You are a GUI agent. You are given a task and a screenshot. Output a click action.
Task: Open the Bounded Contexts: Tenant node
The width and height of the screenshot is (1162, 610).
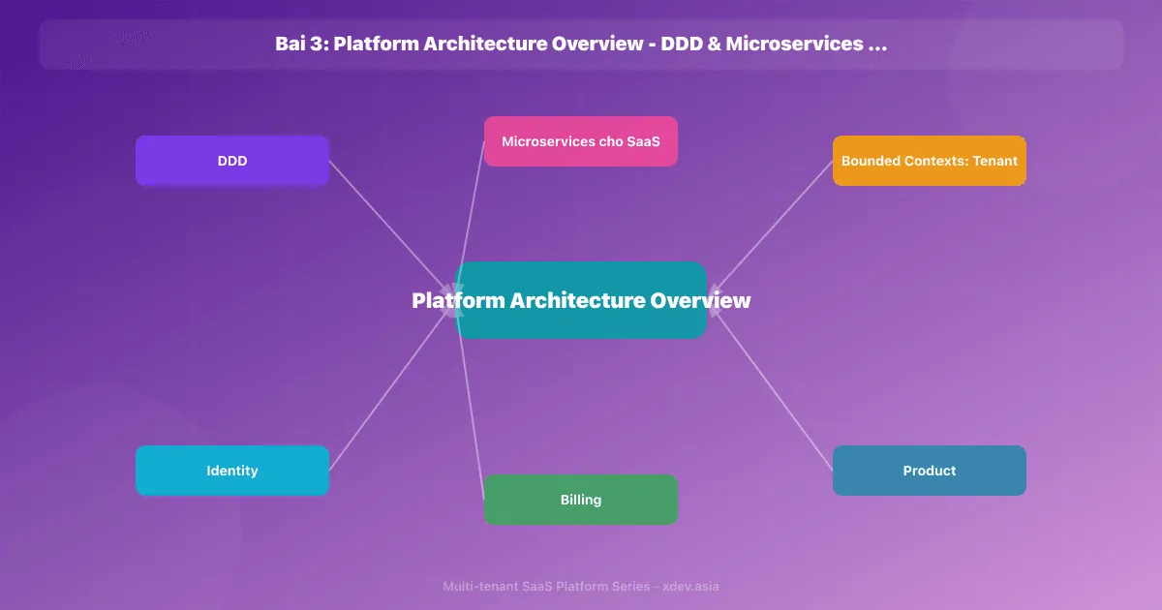(930, 161)
